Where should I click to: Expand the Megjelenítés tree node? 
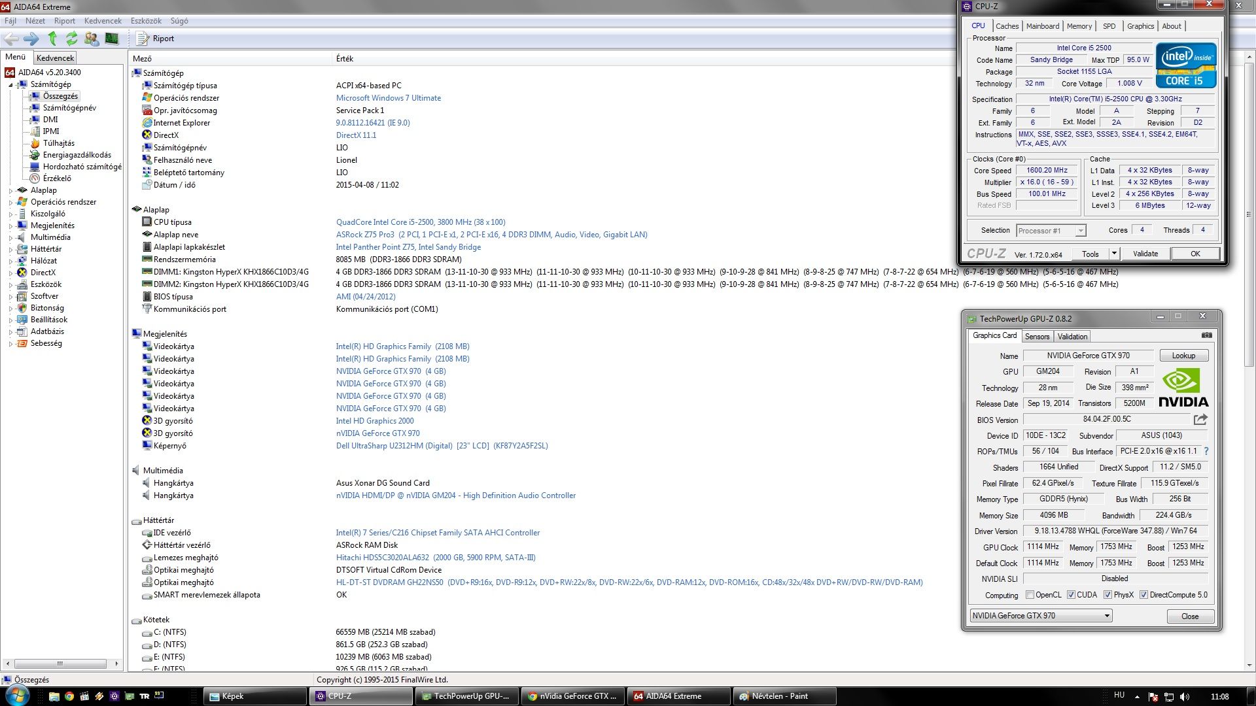point(10,226)
